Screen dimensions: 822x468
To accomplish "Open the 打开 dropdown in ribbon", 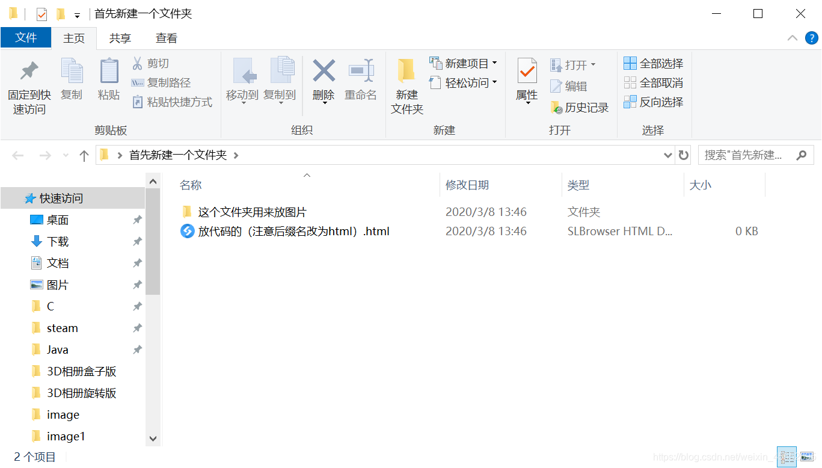I will click(x=573, y=64).
